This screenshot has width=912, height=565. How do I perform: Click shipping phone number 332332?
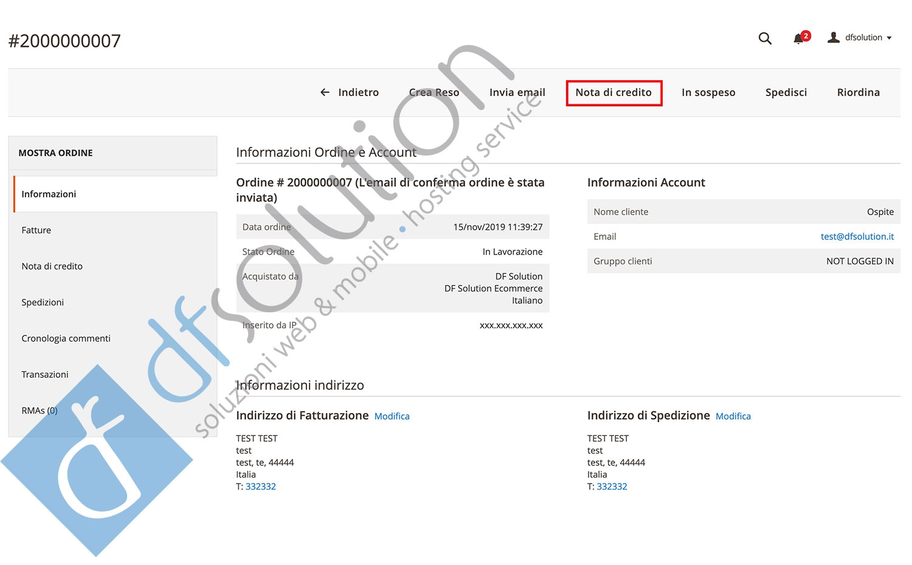pos(612,487)
